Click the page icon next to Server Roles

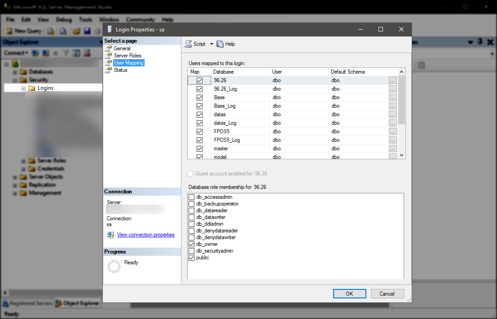coord(108,56)
